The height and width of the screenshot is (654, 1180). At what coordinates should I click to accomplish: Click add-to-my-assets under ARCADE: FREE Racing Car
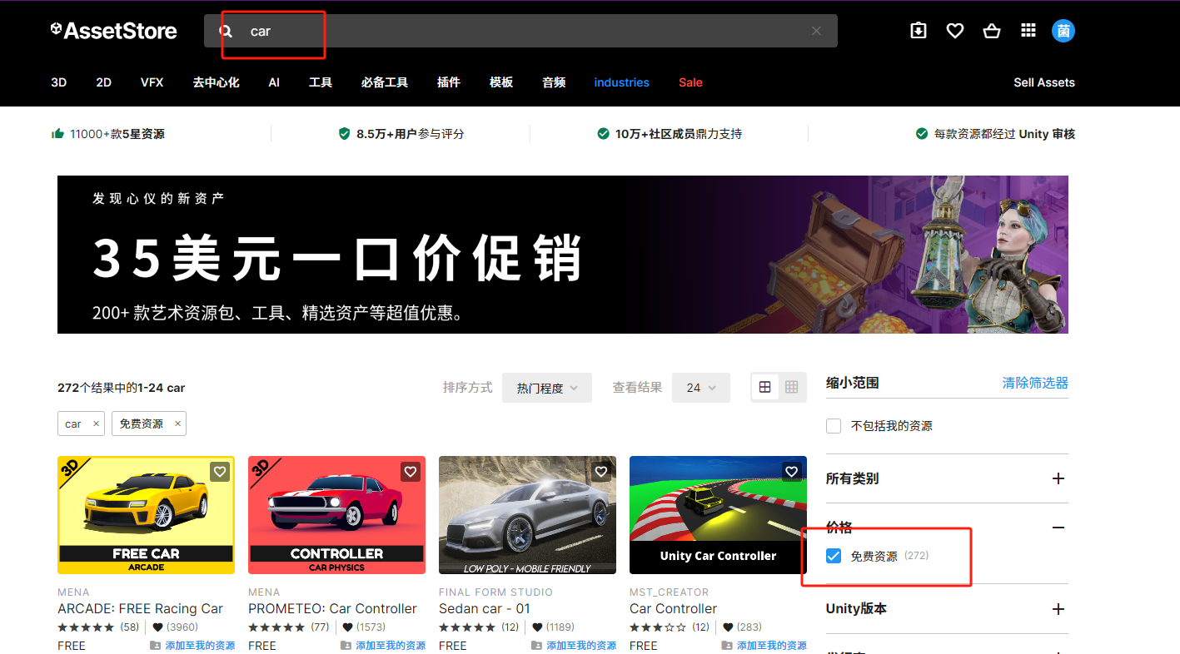pos(192,646)
